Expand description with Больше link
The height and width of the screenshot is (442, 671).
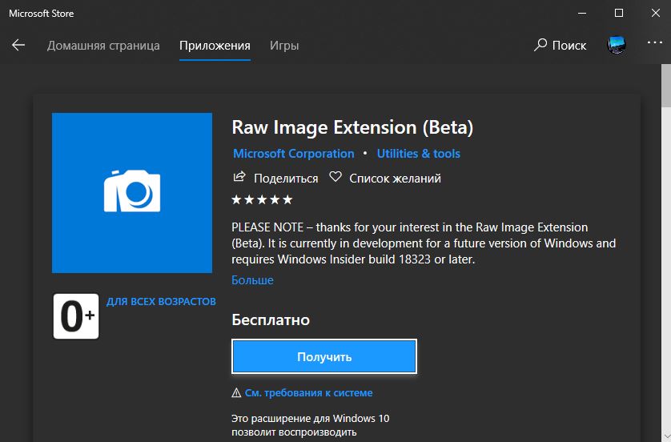coord(252,279)
